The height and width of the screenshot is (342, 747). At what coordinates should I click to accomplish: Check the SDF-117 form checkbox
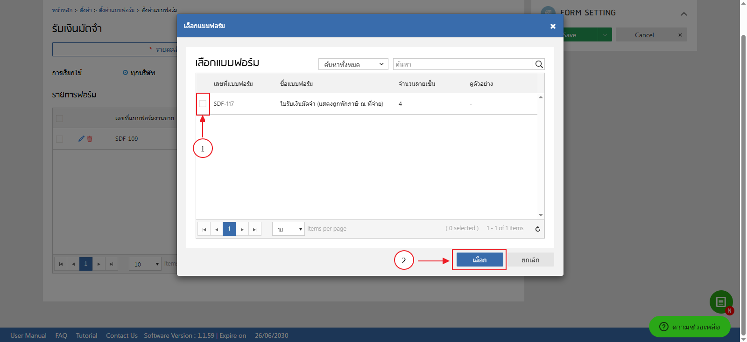(x=203, y=103)
